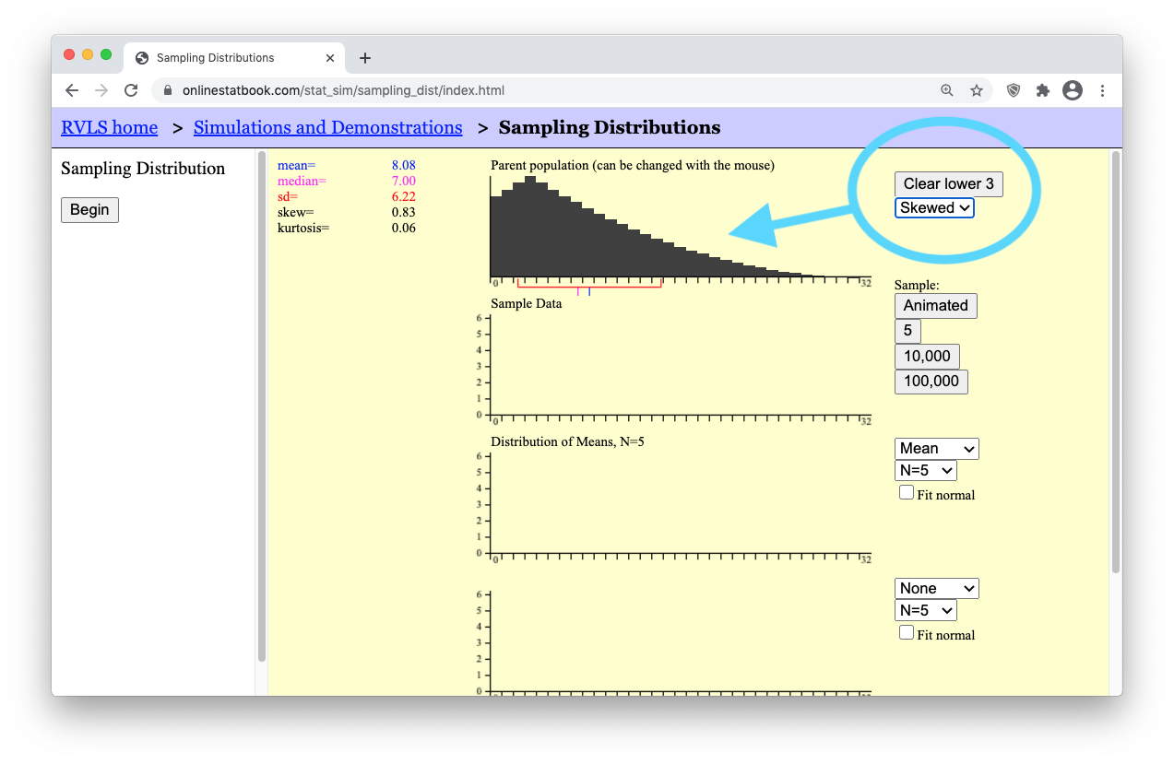Image resolution: width=1174 pixels, height=764 pixels.
Task: Enable Fit normal for Distribution of Means
Action: 907,493
